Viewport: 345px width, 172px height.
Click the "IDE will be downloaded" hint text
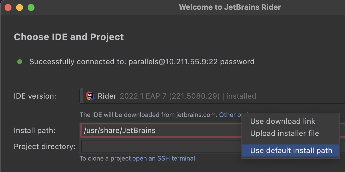click(148, 115)
